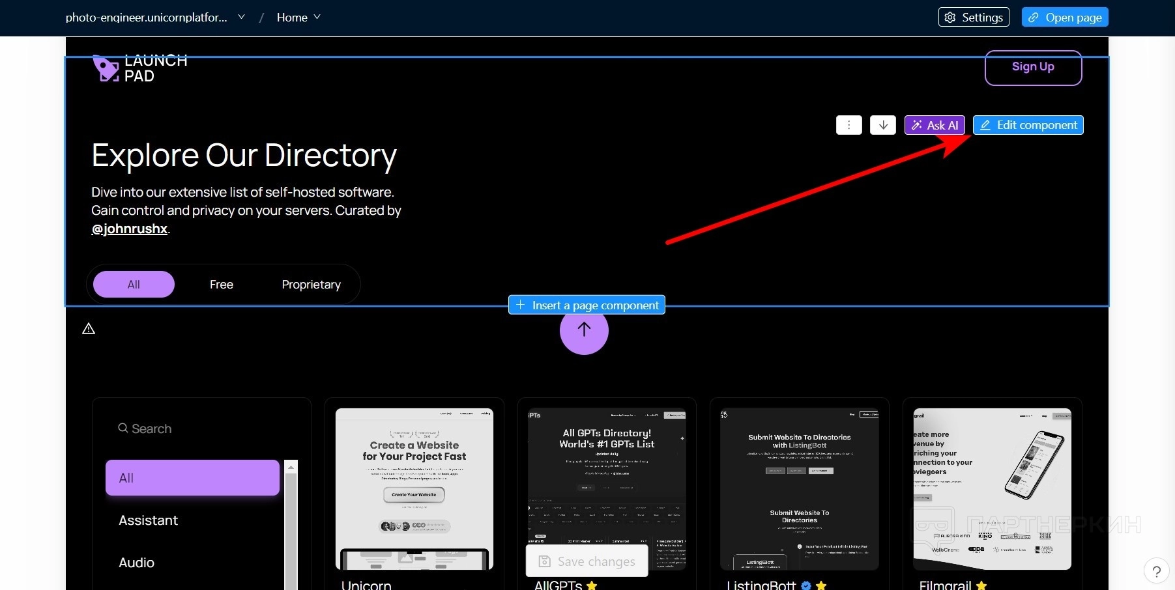The width and height of the screenshot is (1175, 590).
Task: Select the Free filter tab
Action: pyautogui.click(x=222, y=285)
